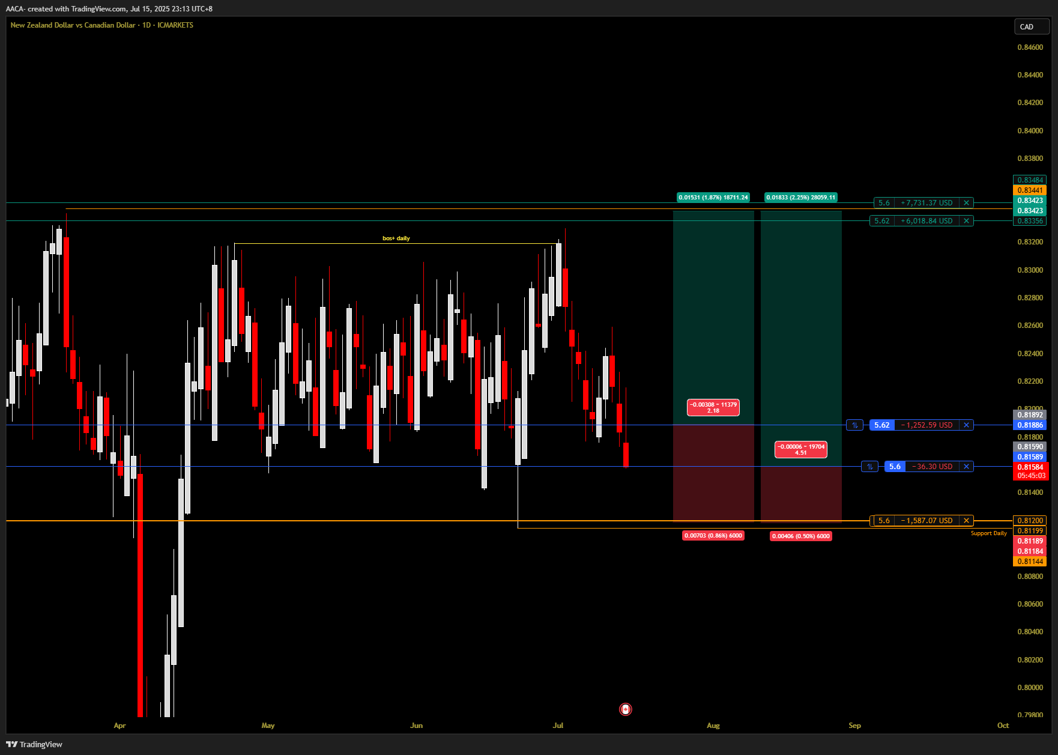Click the 0.83356 price axis tag

click(x=1030, y=221)
